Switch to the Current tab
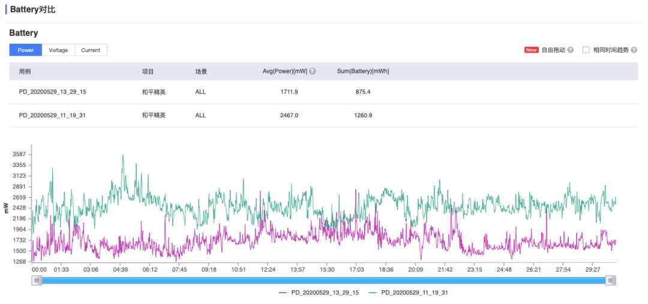Viewport: 648px width, 304px height. pyautogui.click(x=91, y=50)
